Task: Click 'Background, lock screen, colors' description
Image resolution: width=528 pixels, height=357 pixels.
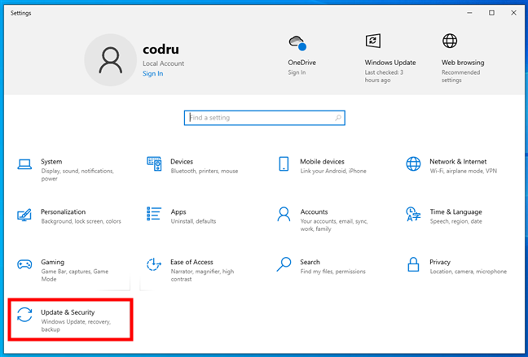Action: pyautogui.click(x=81, y=221)
